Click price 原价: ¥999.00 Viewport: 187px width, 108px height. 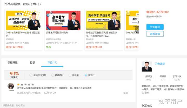click(x=94, y=47)
